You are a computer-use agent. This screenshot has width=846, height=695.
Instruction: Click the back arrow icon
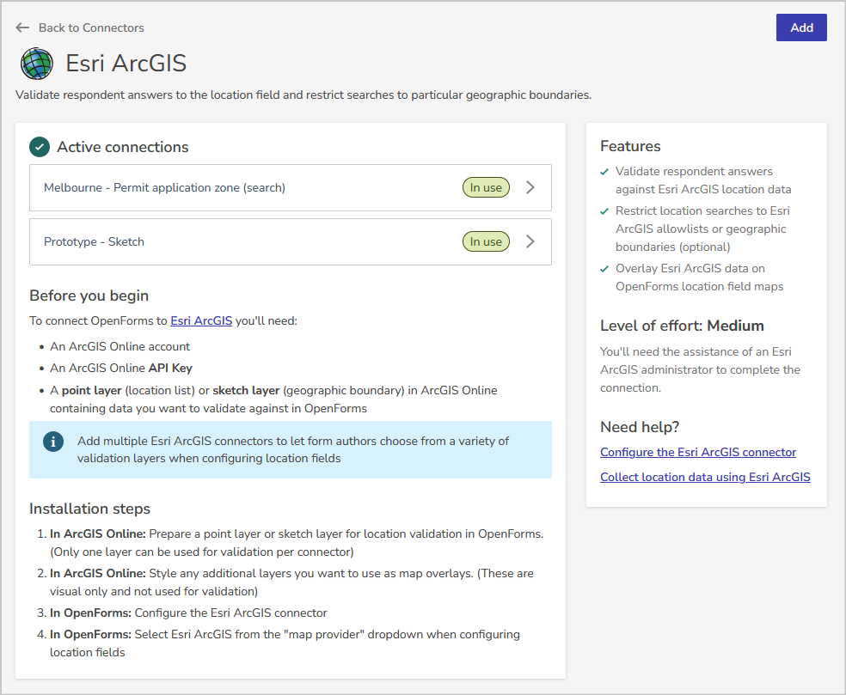pos(22,27)
